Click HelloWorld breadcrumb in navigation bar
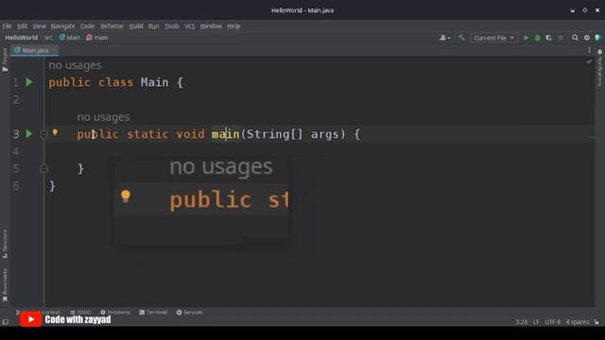This screenshot has width=605, height=340. [22, 38]
